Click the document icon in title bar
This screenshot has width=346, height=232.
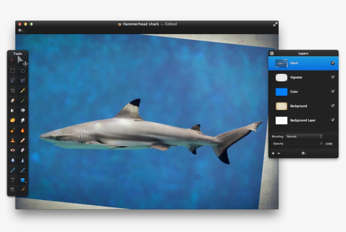pyautogui.click(x=119, y=24)
